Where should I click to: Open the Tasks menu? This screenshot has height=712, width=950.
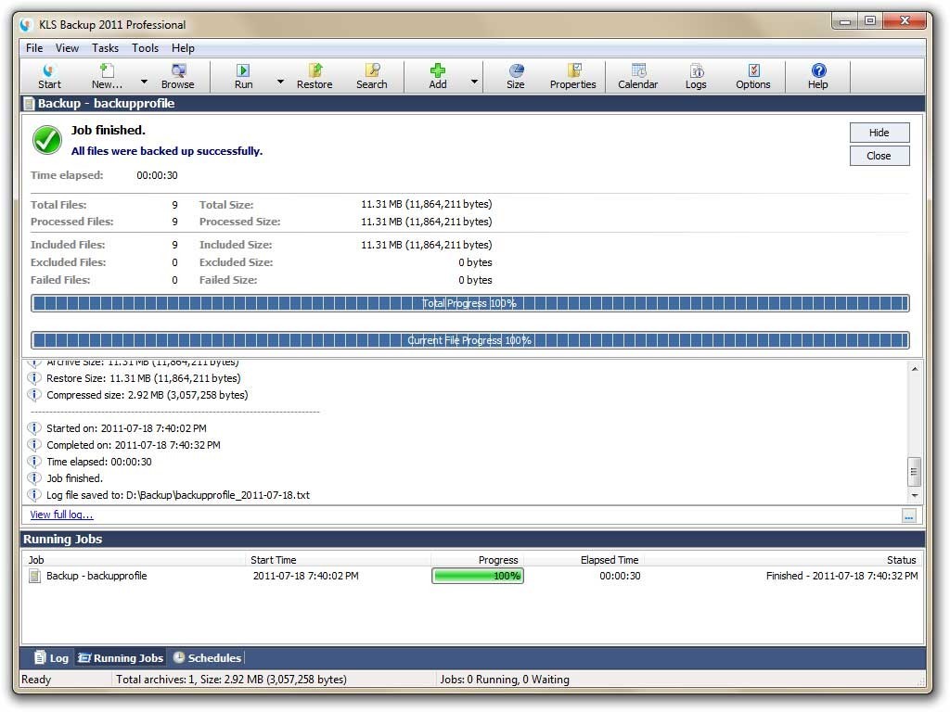pos(105,48)
